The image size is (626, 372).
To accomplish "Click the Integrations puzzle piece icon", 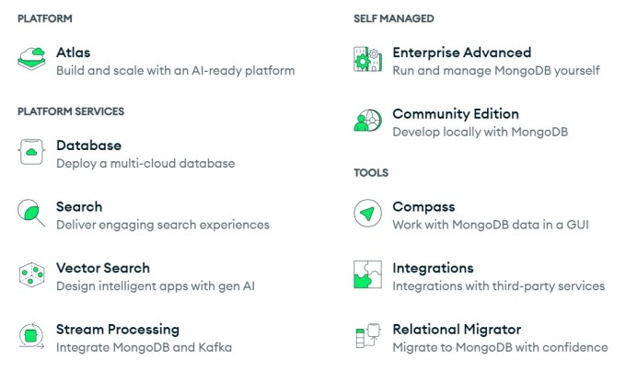I will click(x=367, y=274).
